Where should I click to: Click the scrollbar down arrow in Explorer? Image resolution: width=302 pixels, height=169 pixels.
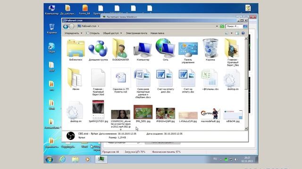246,129
